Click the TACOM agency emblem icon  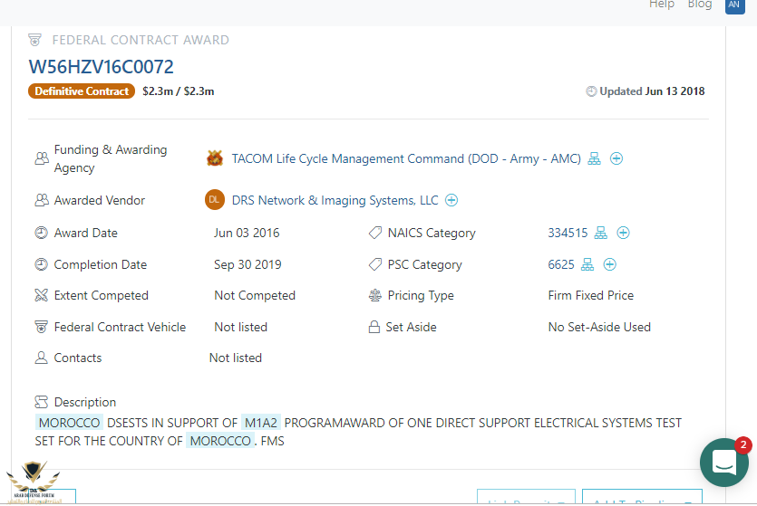coord(215,158)
